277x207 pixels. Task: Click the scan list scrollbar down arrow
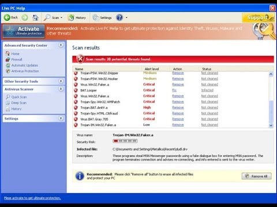271,125
